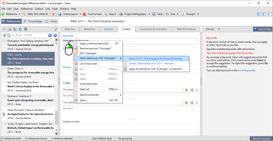The image size is (273, 141).
Task: Expand the Thought dropdown arrow
Action: 198,14
